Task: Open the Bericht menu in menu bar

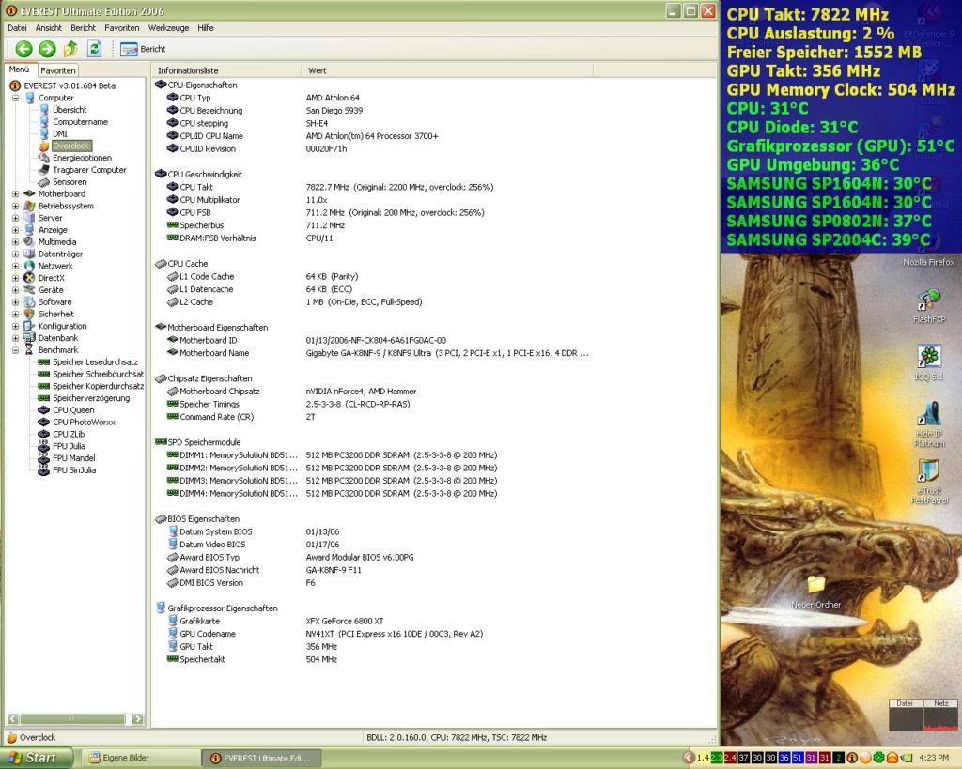Action: click(83, 28)
